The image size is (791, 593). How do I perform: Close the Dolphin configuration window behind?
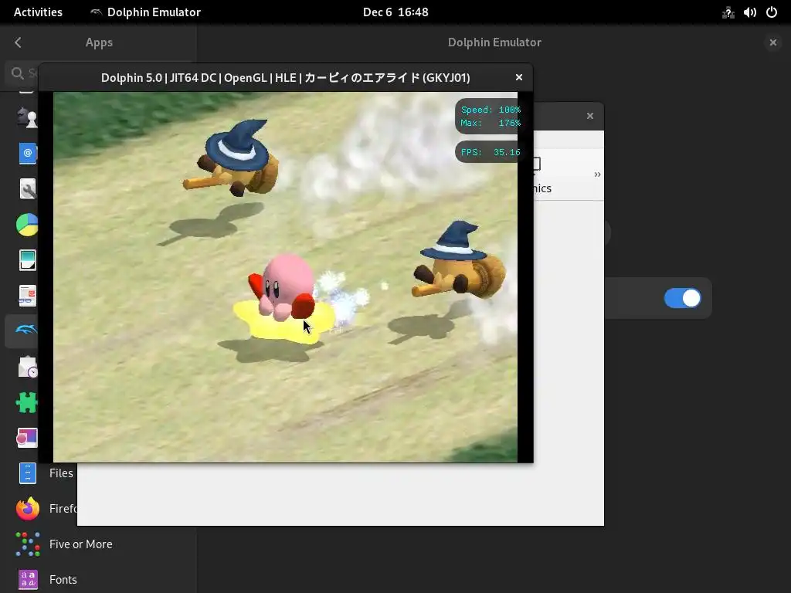point(589,116)
